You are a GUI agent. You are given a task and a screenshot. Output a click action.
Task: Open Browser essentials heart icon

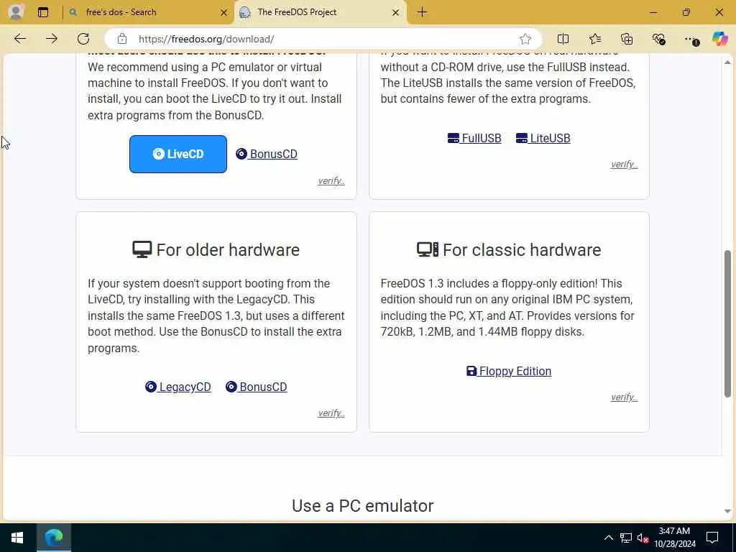(x=658, y=39)
